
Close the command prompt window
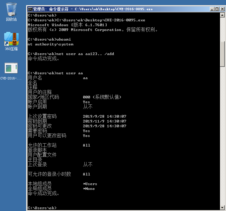(x=222, y=9)
